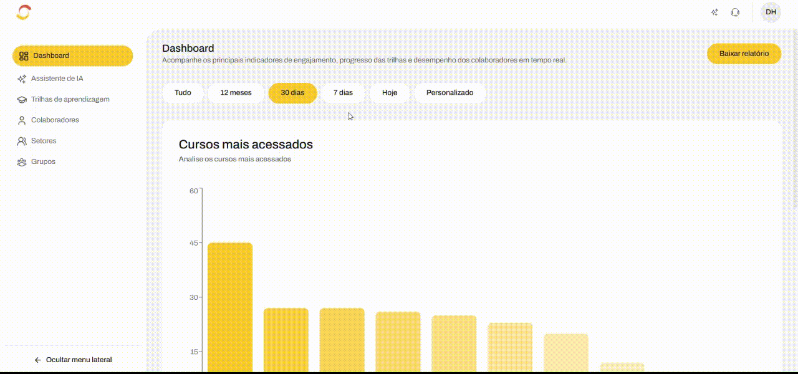Click the Dashboard grid icon in sidebar
Viewport: 798px width, 374px height.
(x=24, y=56)
